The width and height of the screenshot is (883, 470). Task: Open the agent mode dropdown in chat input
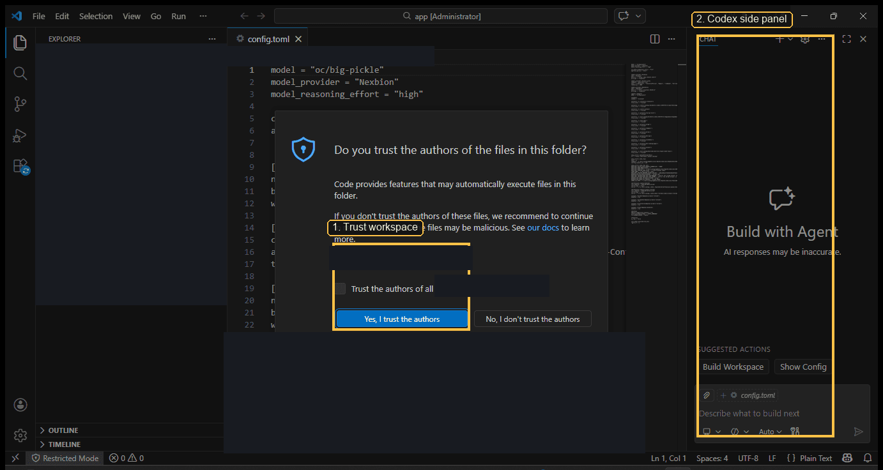coord(739,432)
